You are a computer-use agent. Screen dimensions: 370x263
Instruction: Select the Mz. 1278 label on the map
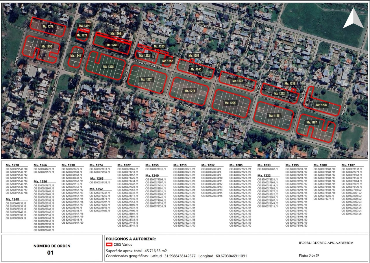pyautogui.click(x=48, y=27)
